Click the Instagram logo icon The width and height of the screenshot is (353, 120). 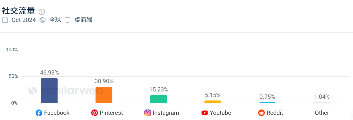[148, 113]
